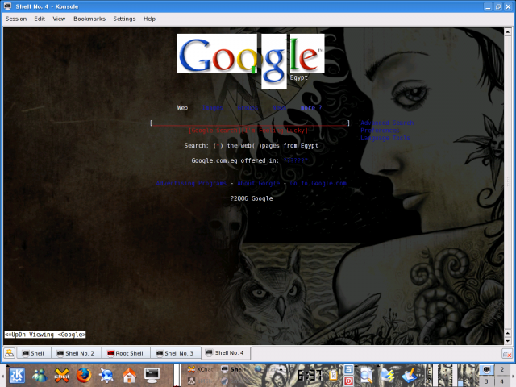The width and height of the screenshot is (516, 387).
Task: Open the Bookmarks menu
Action: 89,19
